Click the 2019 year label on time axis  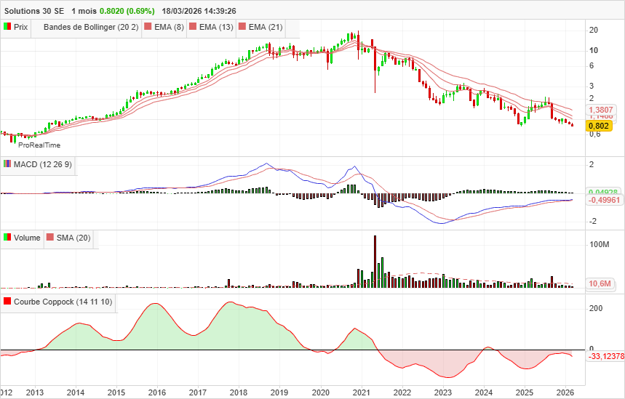[279, 392]
